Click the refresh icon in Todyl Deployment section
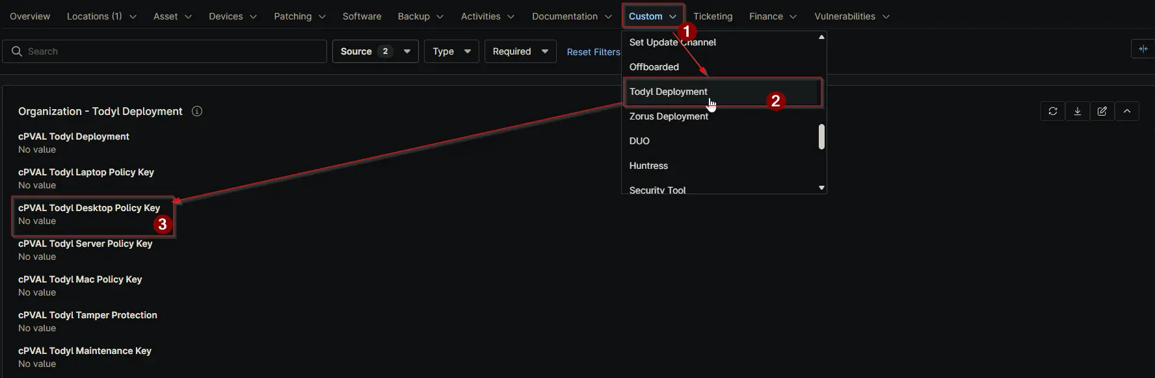 pyautogui.click(x=1053, y=111)
